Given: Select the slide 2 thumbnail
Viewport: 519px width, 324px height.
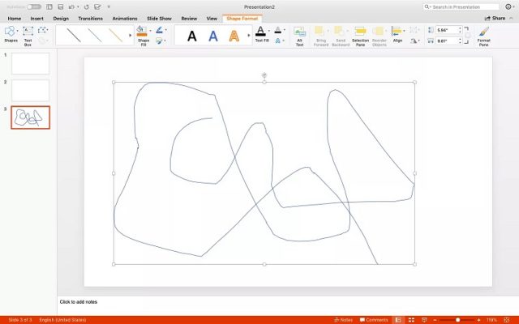Looking at the screenshot, I should coord(30,91).
